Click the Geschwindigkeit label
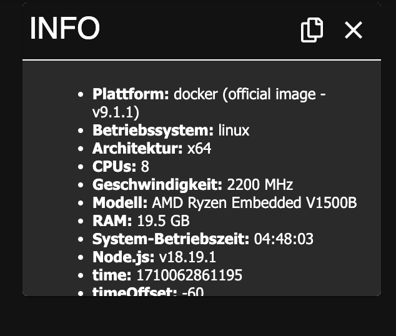Screen dimensions: 396x336 [x=157, y=185]
